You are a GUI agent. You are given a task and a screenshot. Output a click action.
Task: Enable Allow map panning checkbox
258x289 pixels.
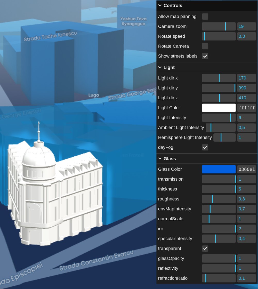coord(205,17)
